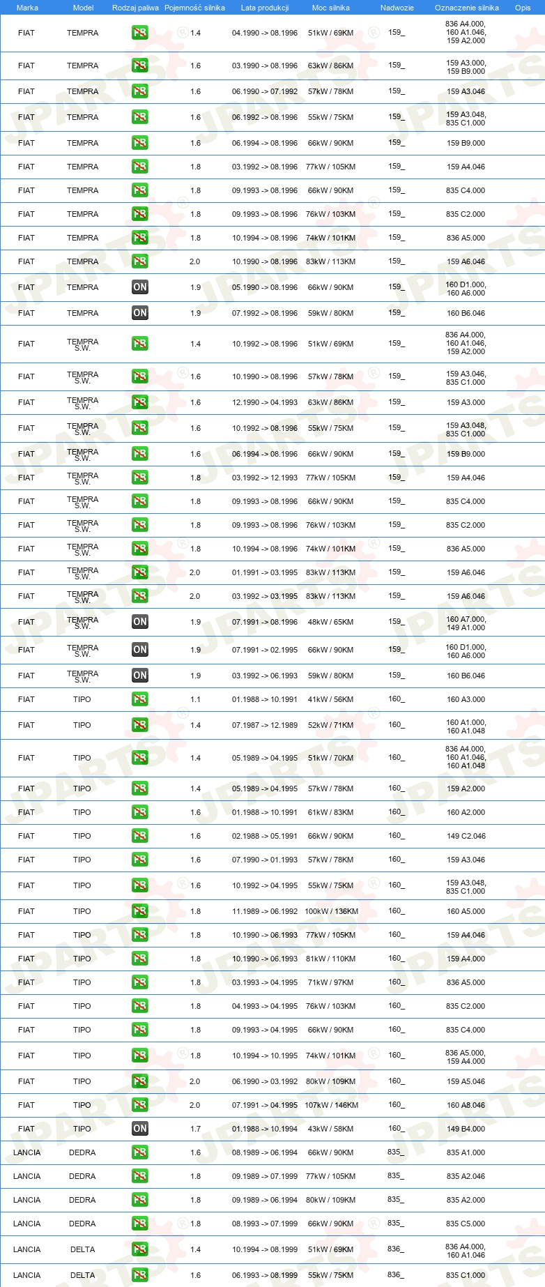
Task: Click the power value 48kW / 65KM
Action: [x=331, y=622]
